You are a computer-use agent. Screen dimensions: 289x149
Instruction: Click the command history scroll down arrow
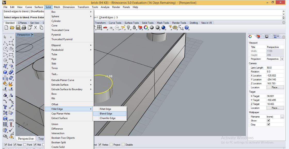coord(284,14)
